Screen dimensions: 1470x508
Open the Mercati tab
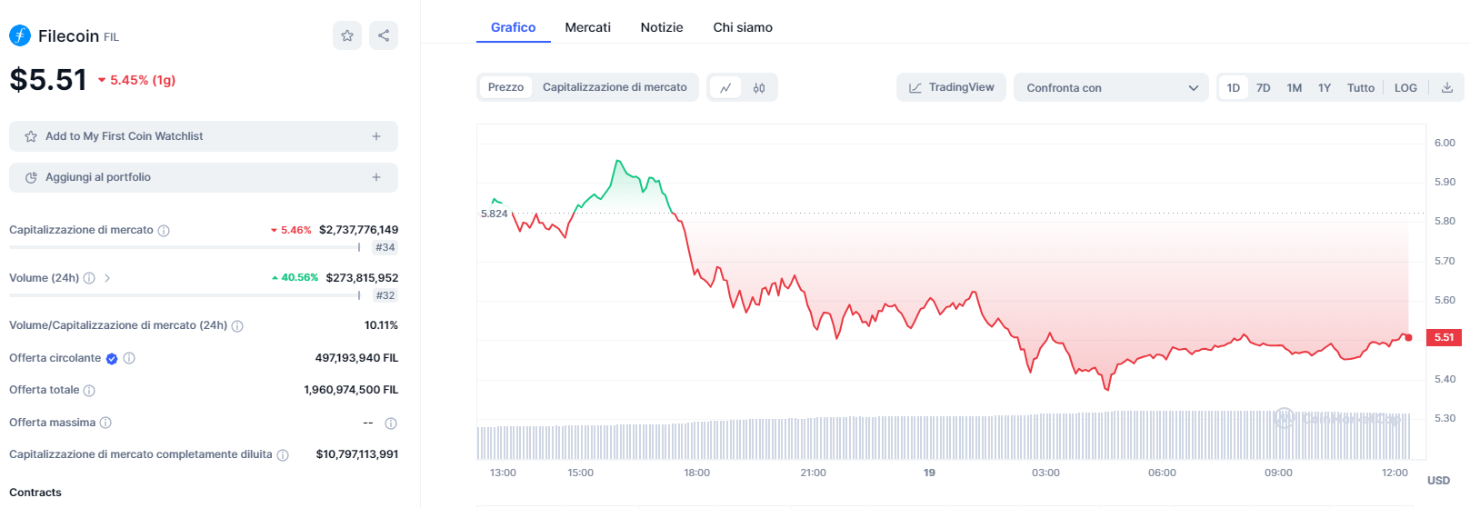[x=587, y=27]
